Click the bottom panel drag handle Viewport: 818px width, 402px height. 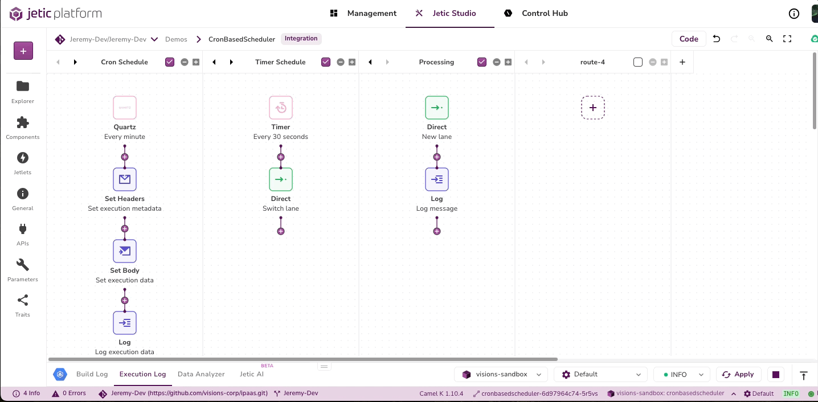click(324, 366)
